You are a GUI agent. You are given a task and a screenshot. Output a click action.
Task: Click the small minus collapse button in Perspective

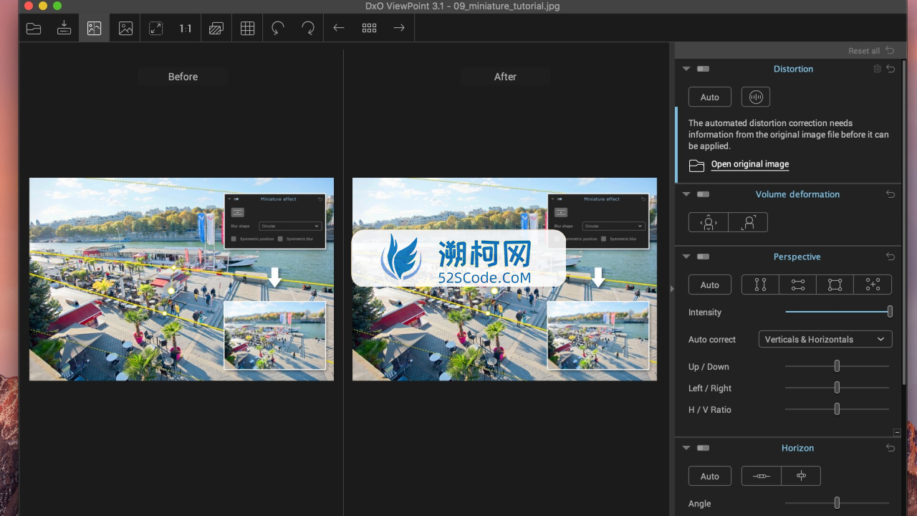[897, 432]
